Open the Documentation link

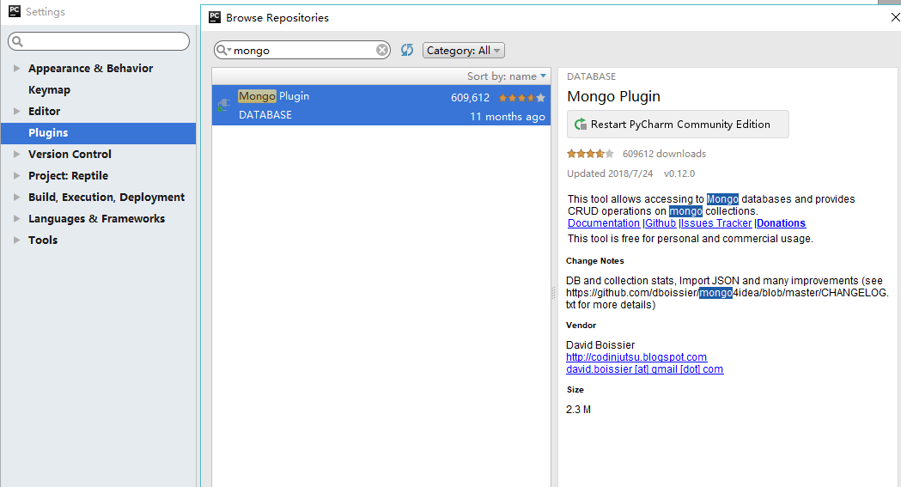[603, 222]
